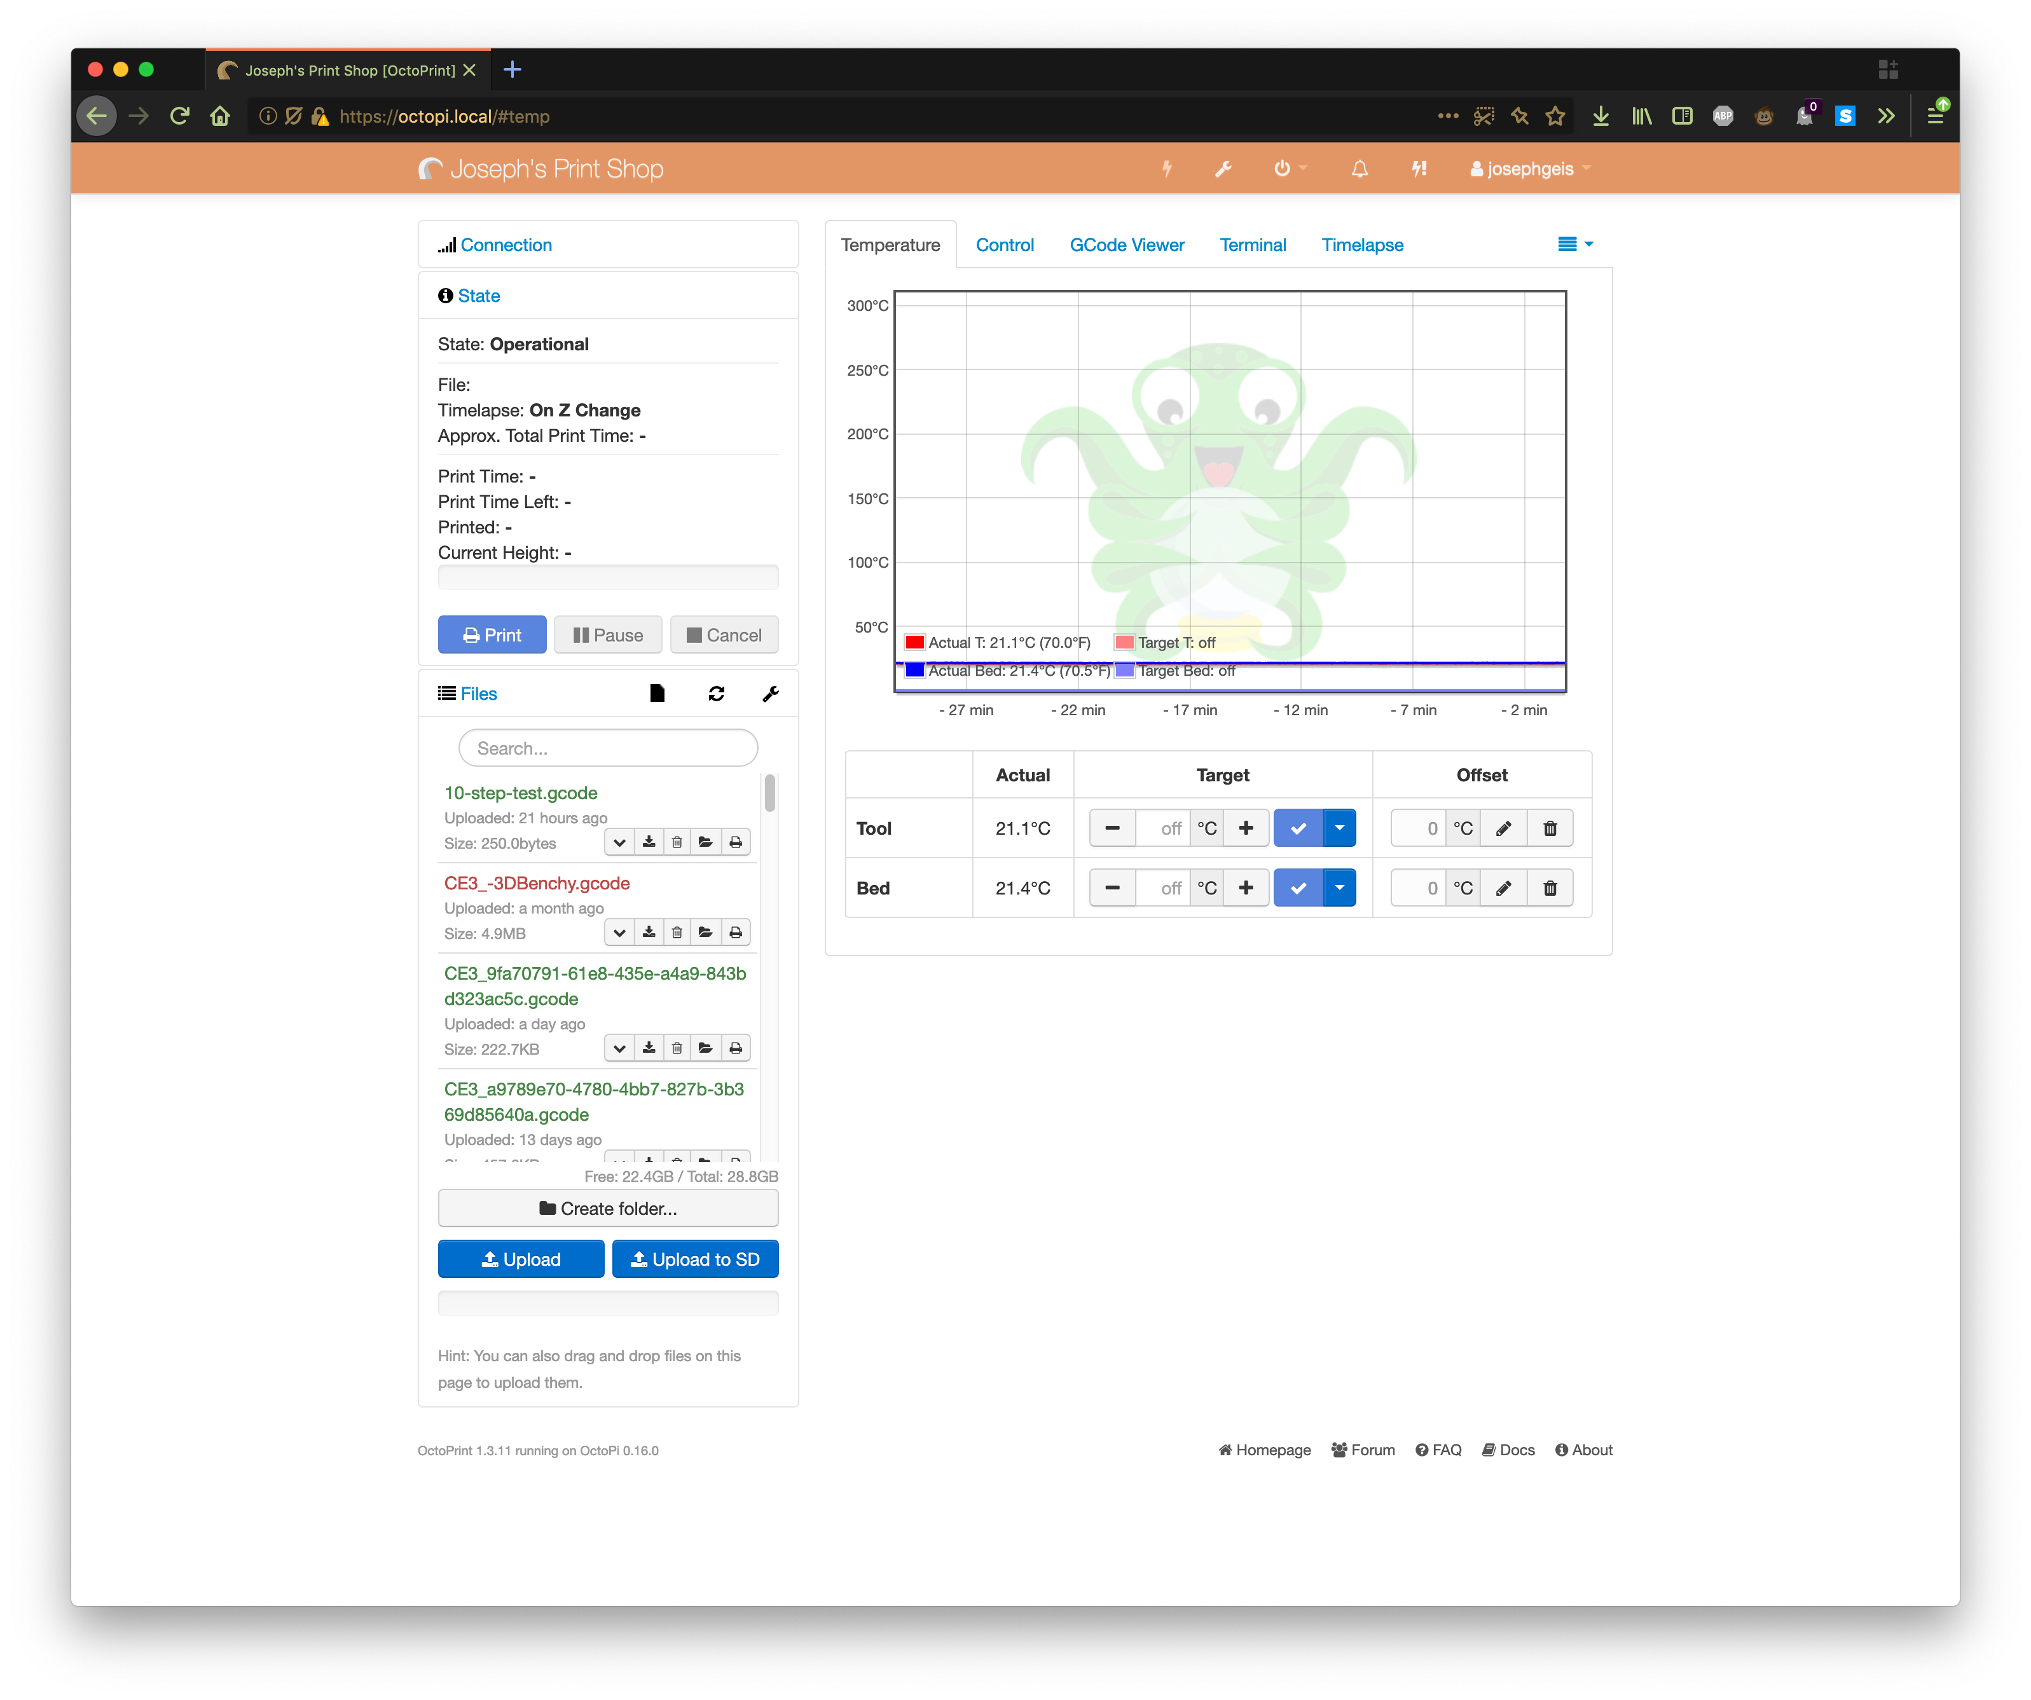Open the Terminal tab

tap(1253, 245)
